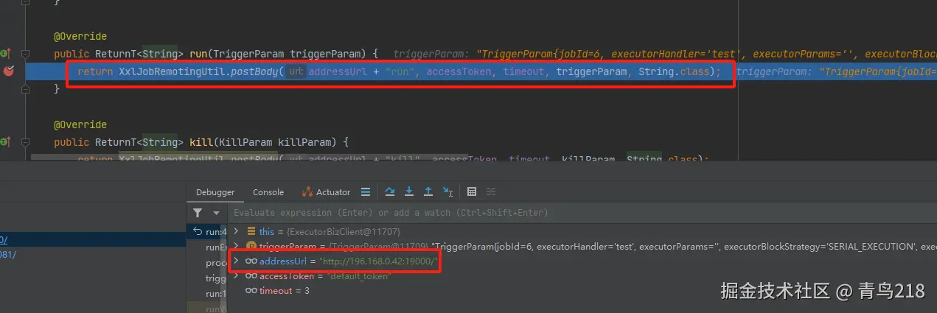937x313 pixels.
Task: Collapse run method at its closing brace marker
Action: 25,88
